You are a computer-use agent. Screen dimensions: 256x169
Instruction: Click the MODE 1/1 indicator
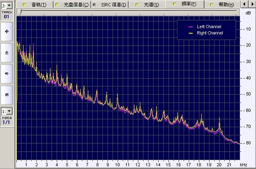pyautogui.click(x=7, y=120)
